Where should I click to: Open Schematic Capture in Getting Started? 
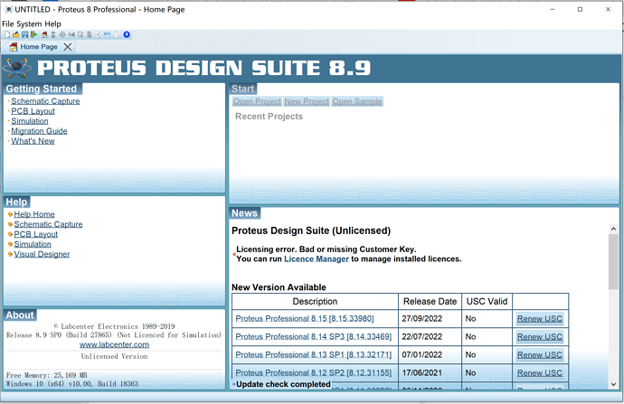pyautogui.click(x=45, y=101)
